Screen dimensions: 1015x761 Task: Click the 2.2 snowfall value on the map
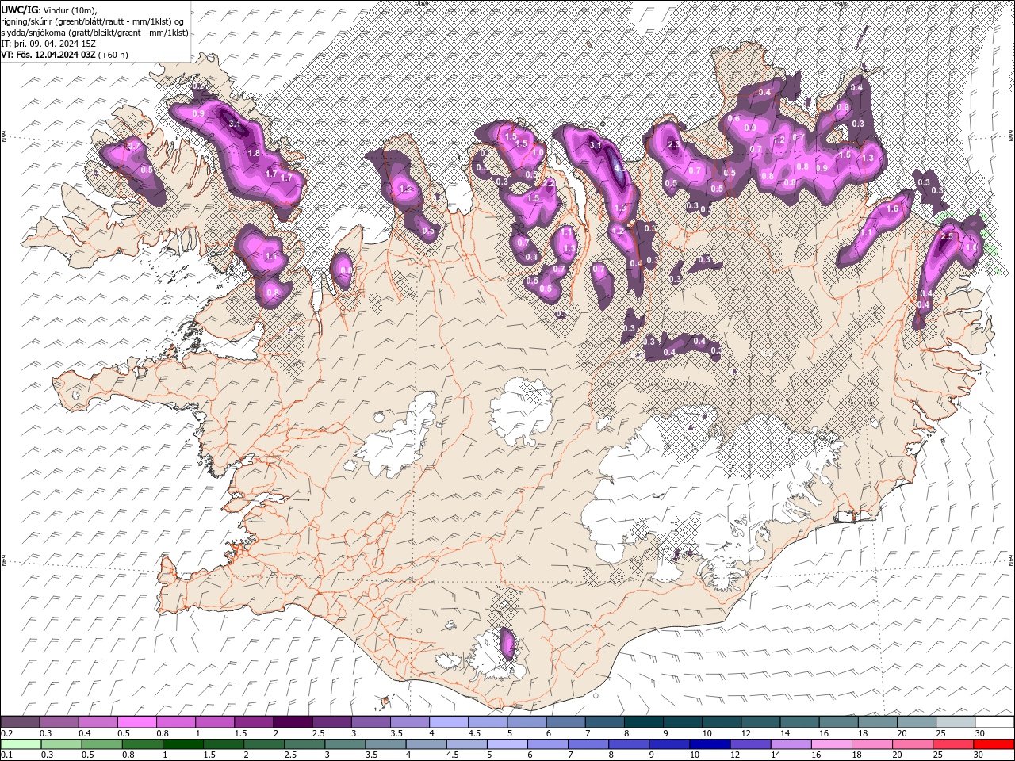(549, 183)
